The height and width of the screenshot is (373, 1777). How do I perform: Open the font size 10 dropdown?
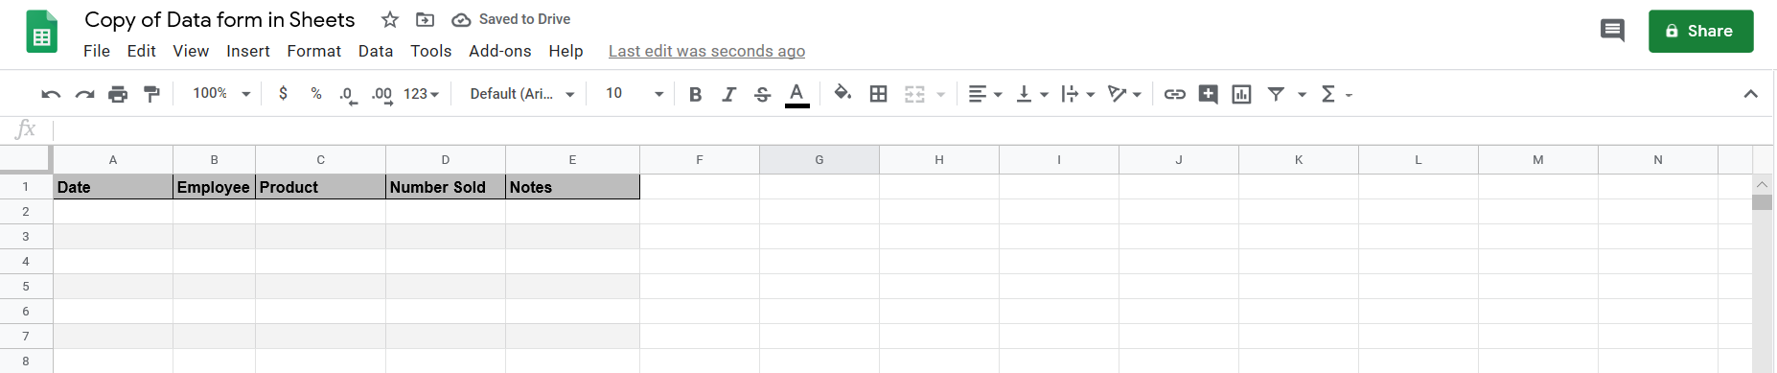(635, 93)
